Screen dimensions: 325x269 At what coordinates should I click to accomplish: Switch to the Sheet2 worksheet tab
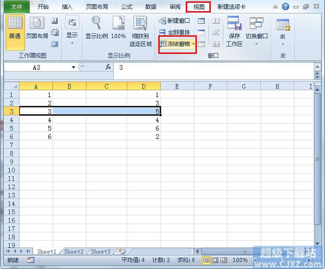[73, 252]
